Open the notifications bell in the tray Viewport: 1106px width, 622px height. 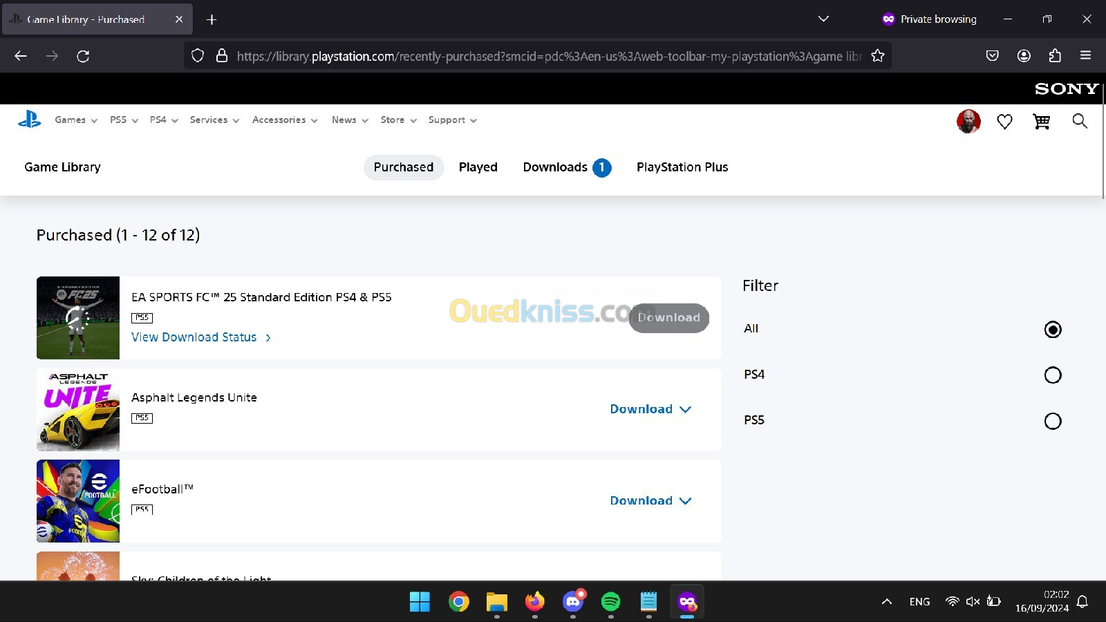[x=1083, y=602]
